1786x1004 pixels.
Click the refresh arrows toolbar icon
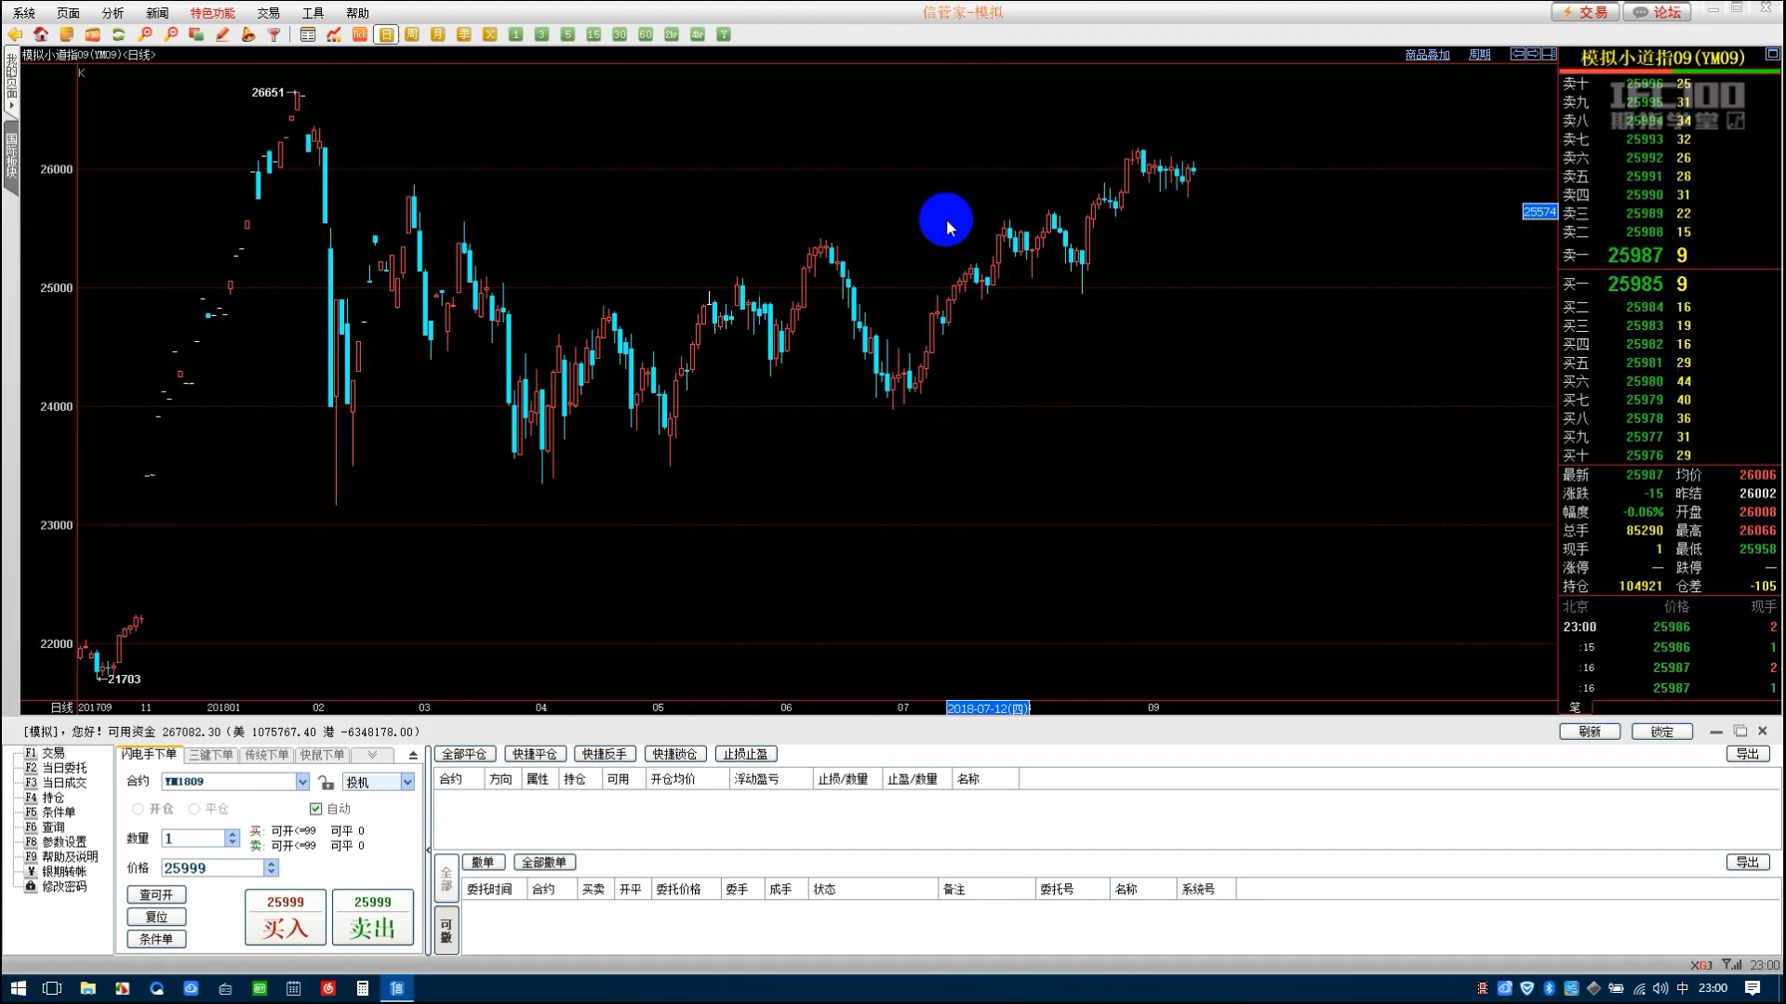[118, 34]
